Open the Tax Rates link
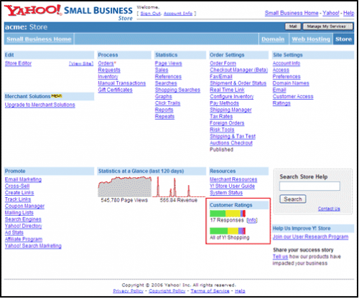 pyautogui.click(x=221, y=117)
